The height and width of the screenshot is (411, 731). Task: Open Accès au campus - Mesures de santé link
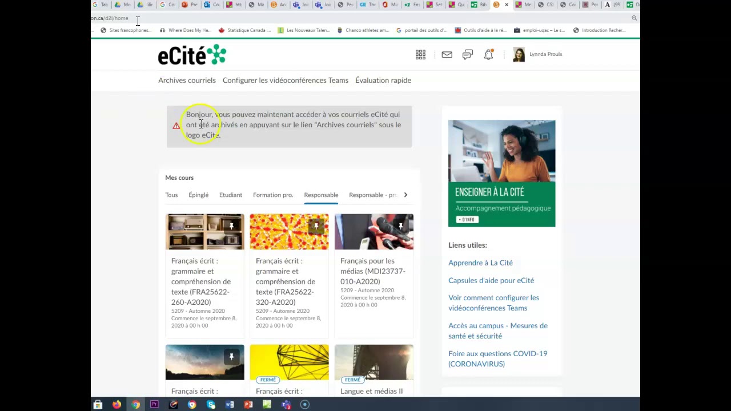coord(498,331)
